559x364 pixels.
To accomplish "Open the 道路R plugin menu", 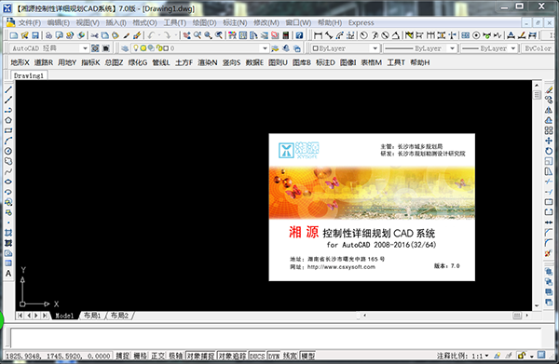I will tap(44, 62).
